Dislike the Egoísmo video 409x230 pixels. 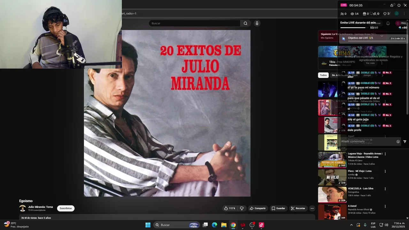(x=242, y=208)
